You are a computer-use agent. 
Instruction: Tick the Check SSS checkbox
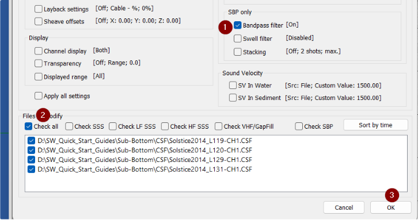tap(69, 126)
